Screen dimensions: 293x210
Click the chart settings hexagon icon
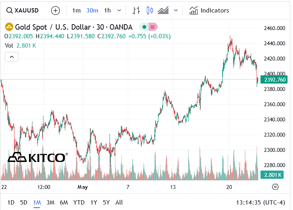[x=275, y=187]
